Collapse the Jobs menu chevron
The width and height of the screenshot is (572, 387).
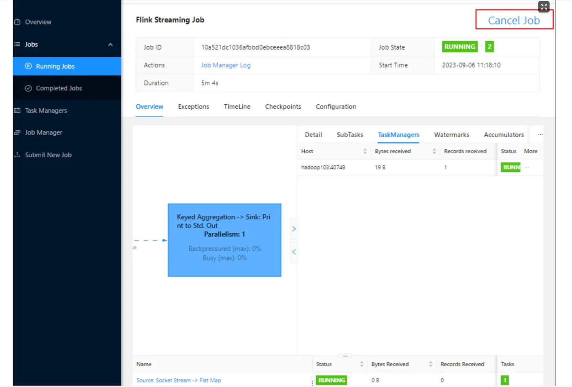[110, 45]
